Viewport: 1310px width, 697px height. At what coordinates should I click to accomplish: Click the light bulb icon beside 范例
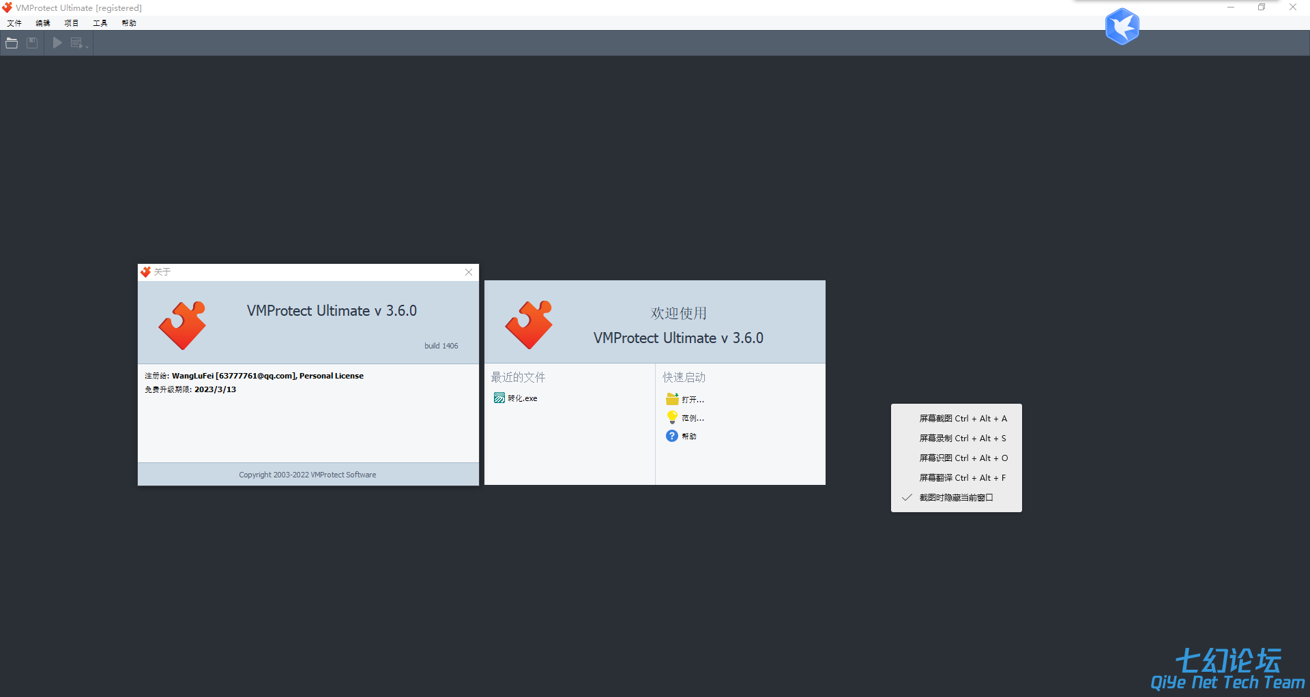(672, 417)
